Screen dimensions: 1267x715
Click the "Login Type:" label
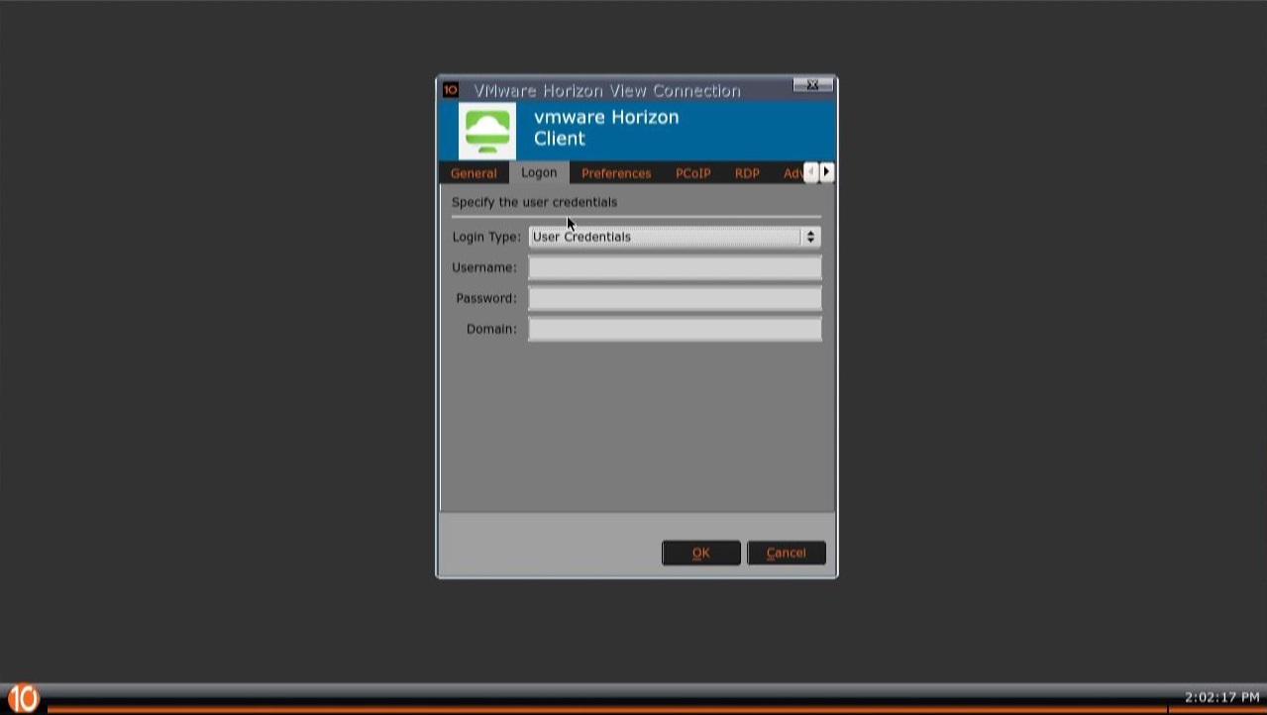pos(486,237)
